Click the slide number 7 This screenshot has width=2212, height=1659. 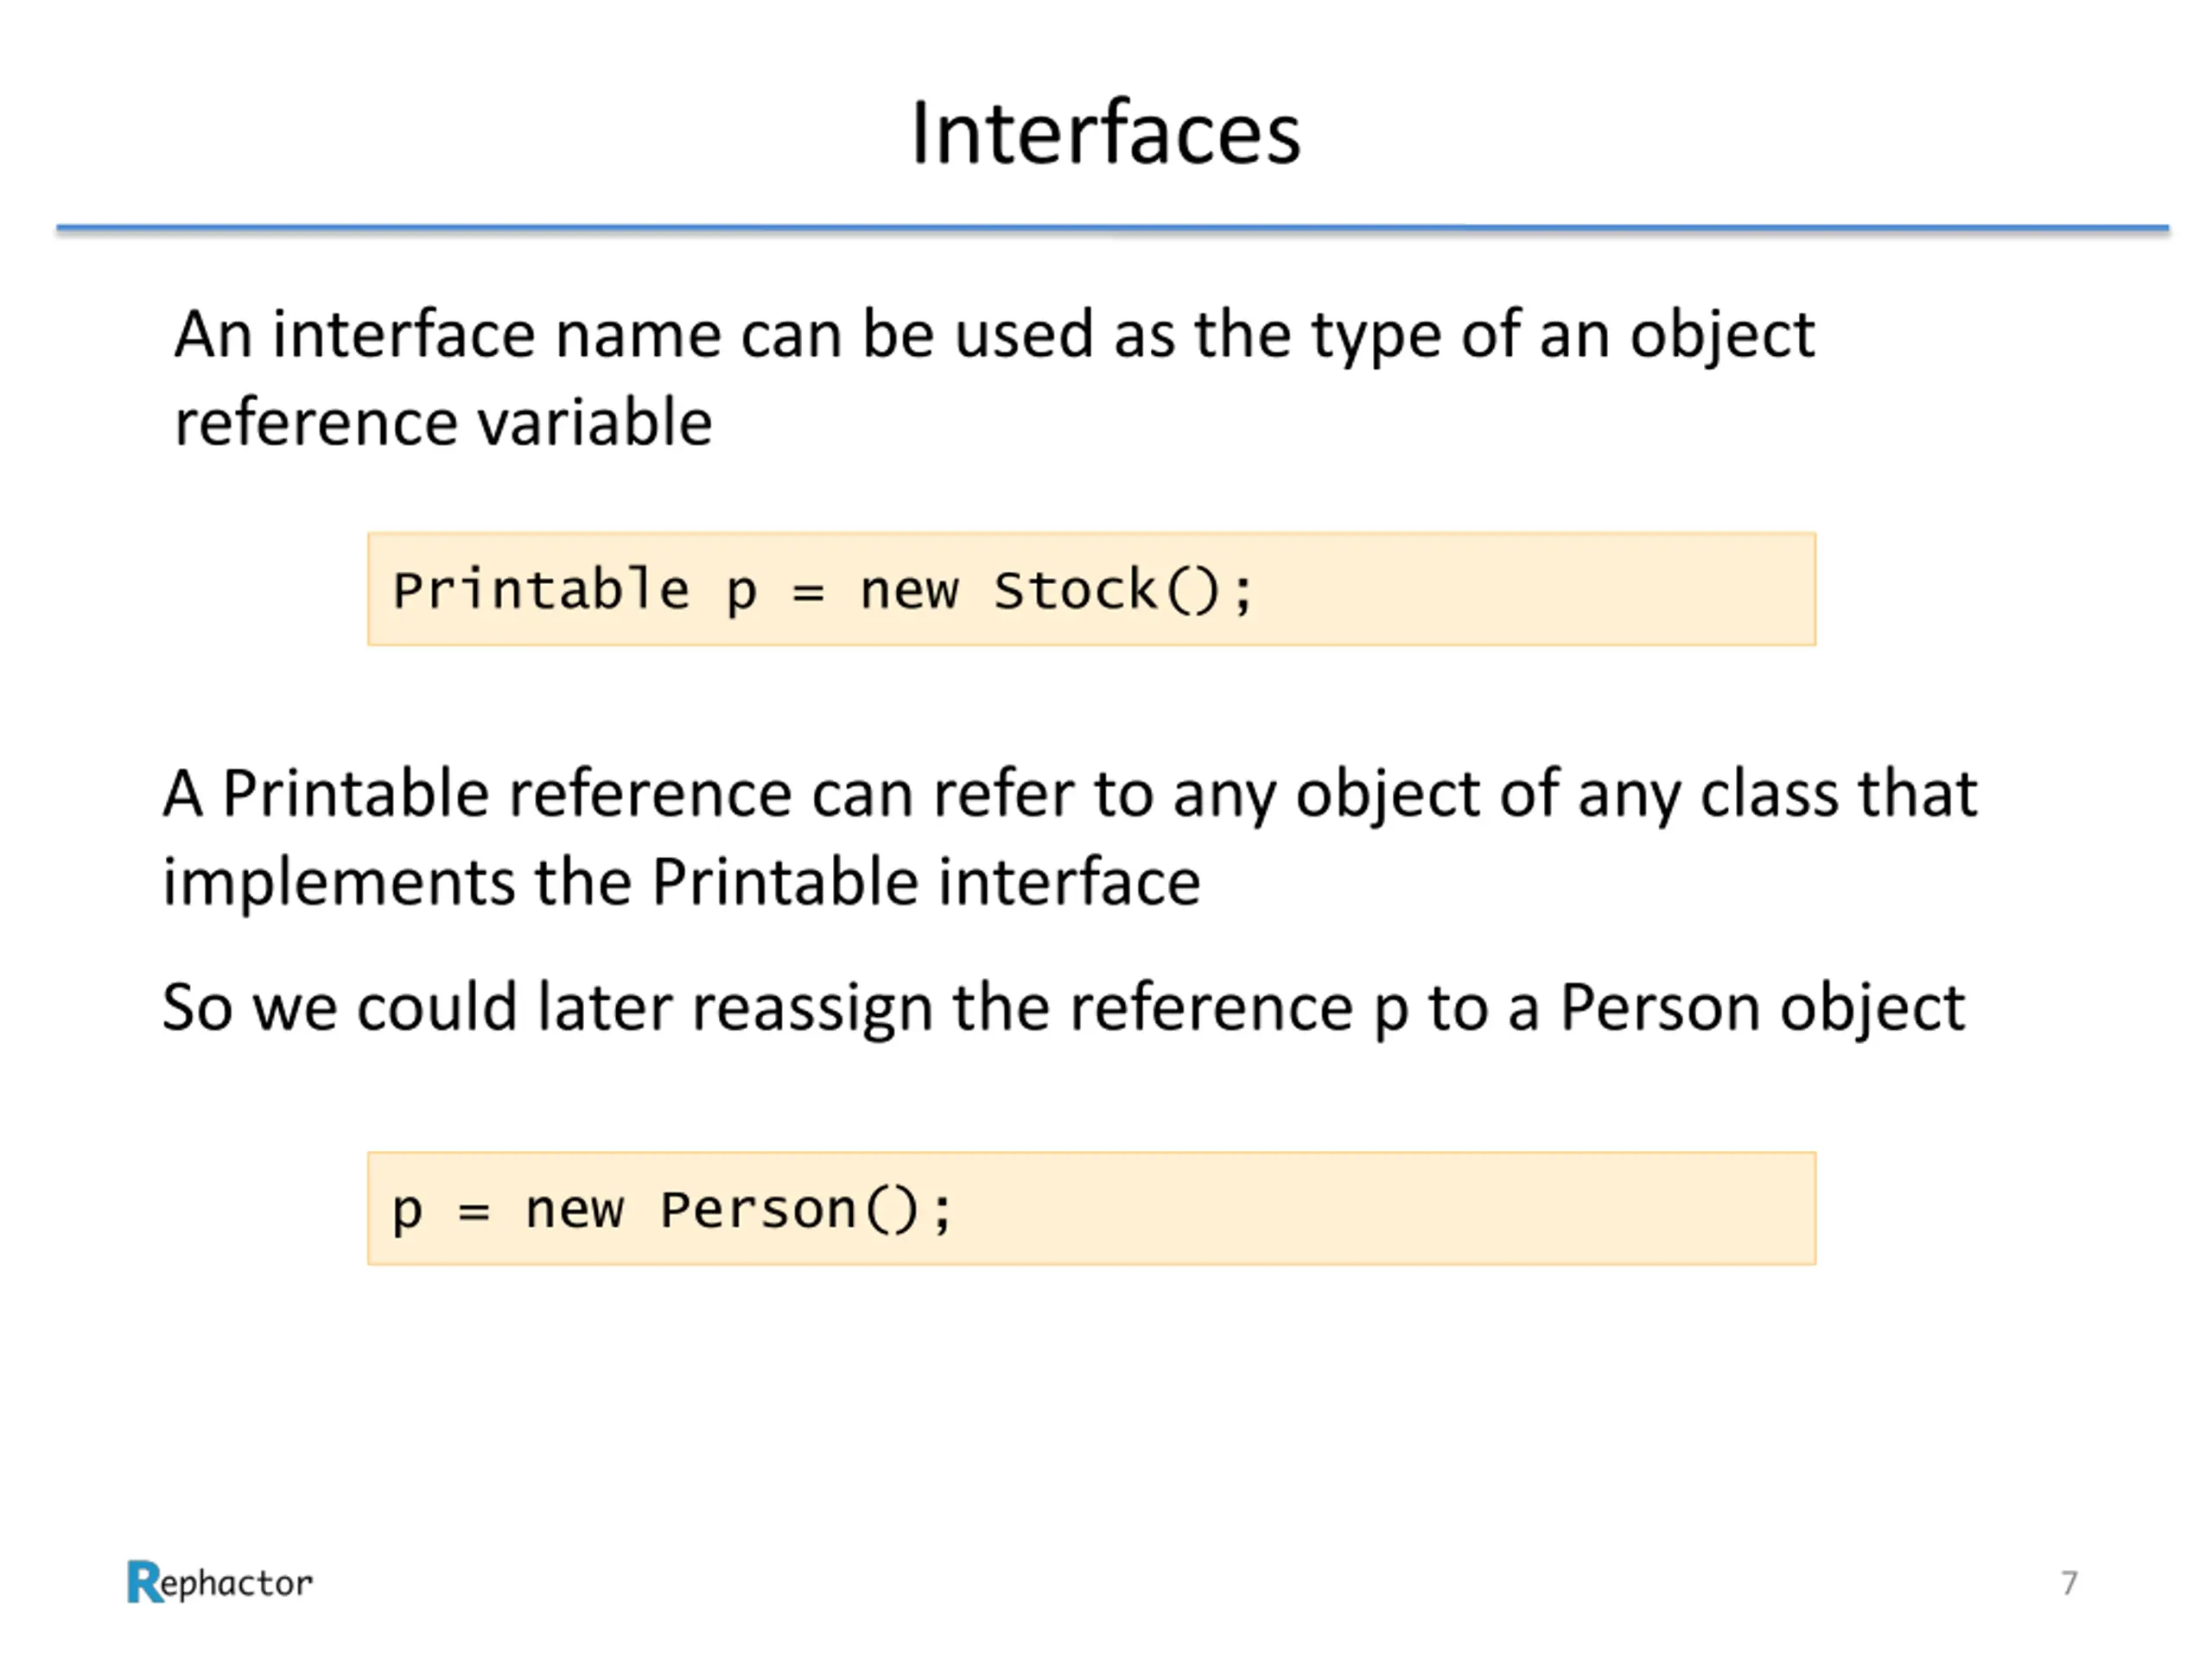pos(2069,1583)
